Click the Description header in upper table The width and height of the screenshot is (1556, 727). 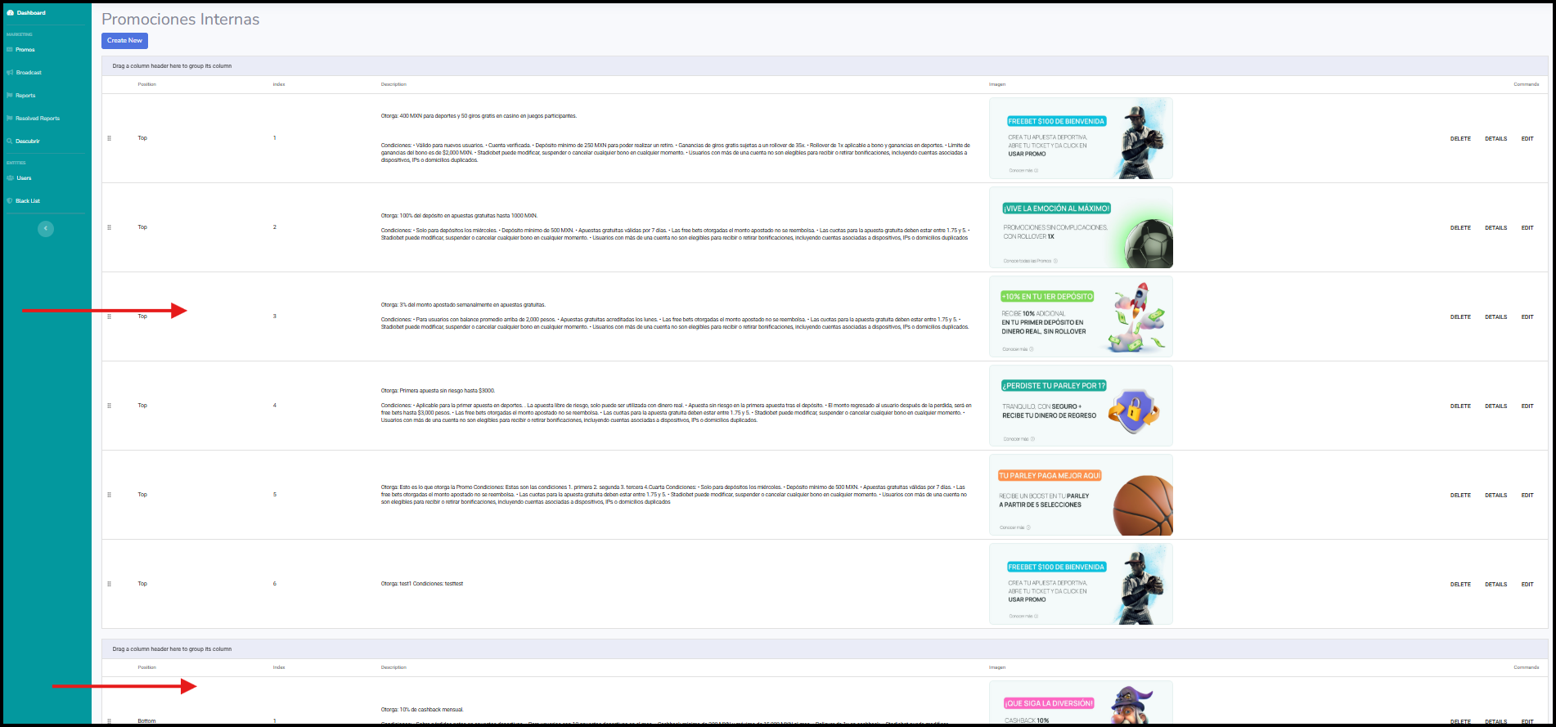click(x=393, y=84)
